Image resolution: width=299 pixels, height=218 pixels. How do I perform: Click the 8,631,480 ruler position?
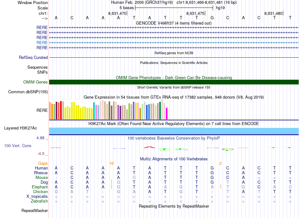(x=273, y=13)
